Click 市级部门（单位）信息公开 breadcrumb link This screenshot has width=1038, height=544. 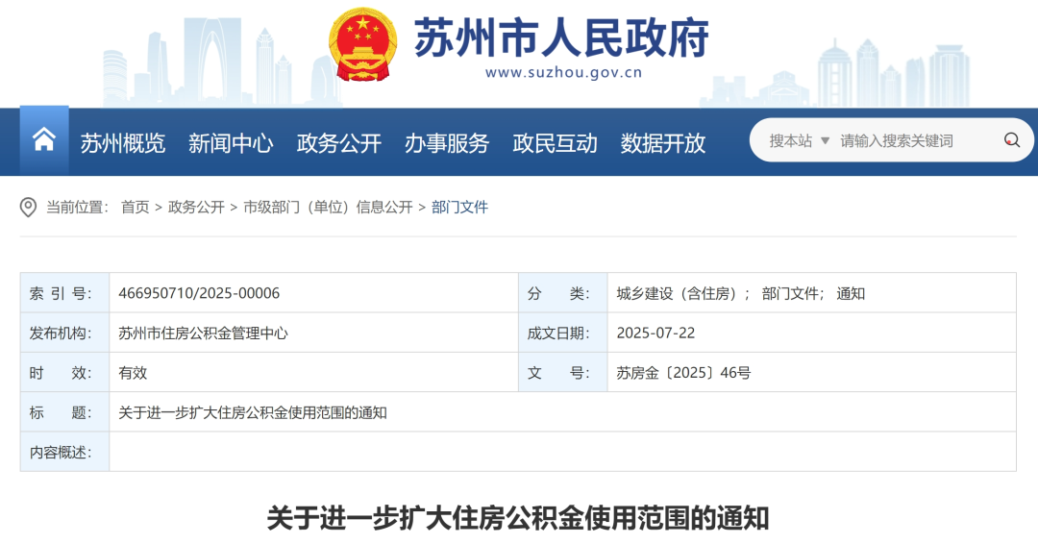tap(328, 208)
